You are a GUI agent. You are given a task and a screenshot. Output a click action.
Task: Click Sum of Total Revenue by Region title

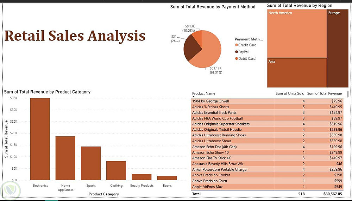click(x=300, y=6)
